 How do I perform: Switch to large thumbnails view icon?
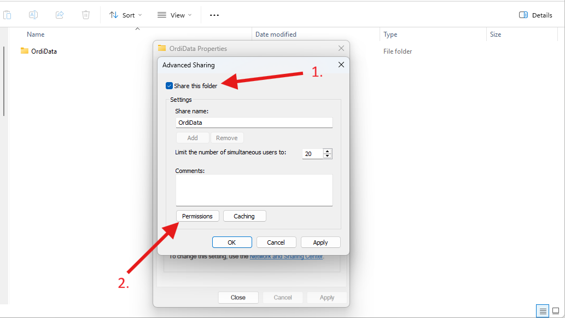tap(556, 311)
